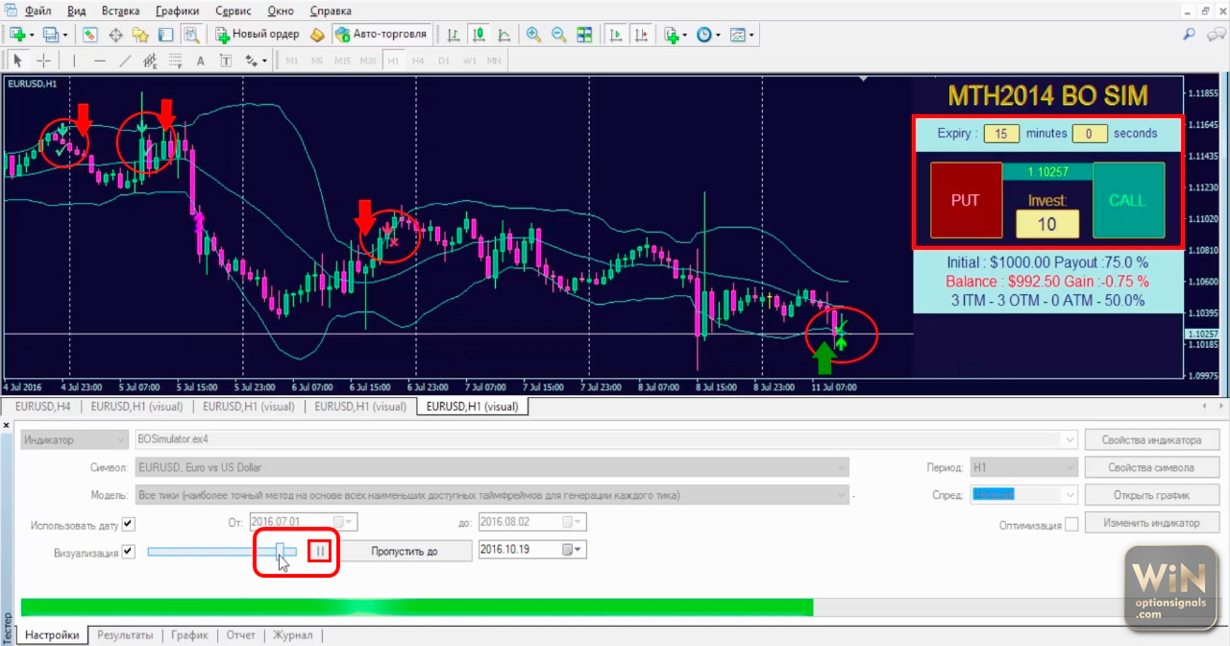Viewport: 1230px width, 646px height.
Task: Select the crosshair cursor tool
Action: coord(43,61)
